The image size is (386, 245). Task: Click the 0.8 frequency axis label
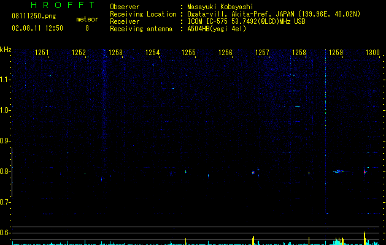(x=5, y=171)
